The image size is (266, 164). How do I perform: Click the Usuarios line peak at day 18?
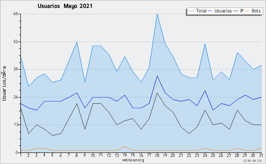click(x=157, y=76)
